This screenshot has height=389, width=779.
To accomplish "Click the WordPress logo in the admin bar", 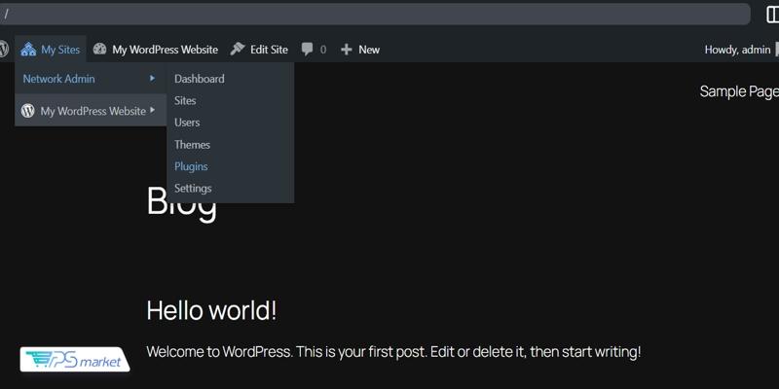I will click(x=3, y=49).
